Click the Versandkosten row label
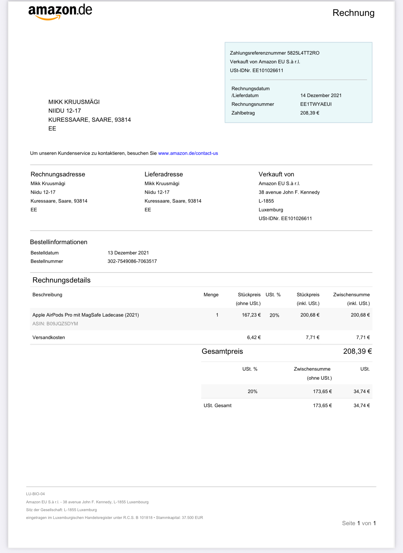The width and height of the screenshot is (403, 553). click(49, 338)
